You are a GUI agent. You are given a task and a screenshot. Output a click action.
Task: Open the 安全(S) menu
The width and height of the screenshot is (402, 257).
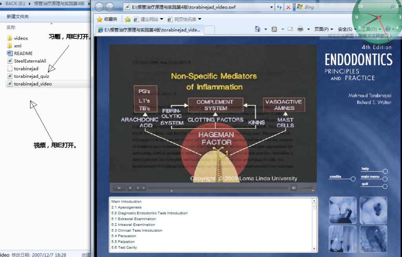coord(347,29)
